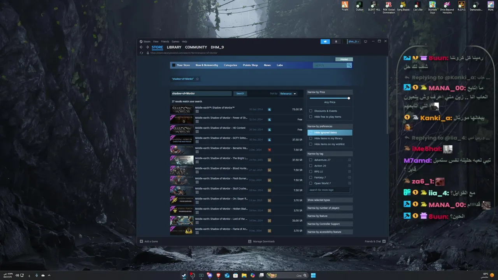This screenshot has height=280, width=498.
Task: Collapse Narrow by tag header
Action: tap(330, 154)
